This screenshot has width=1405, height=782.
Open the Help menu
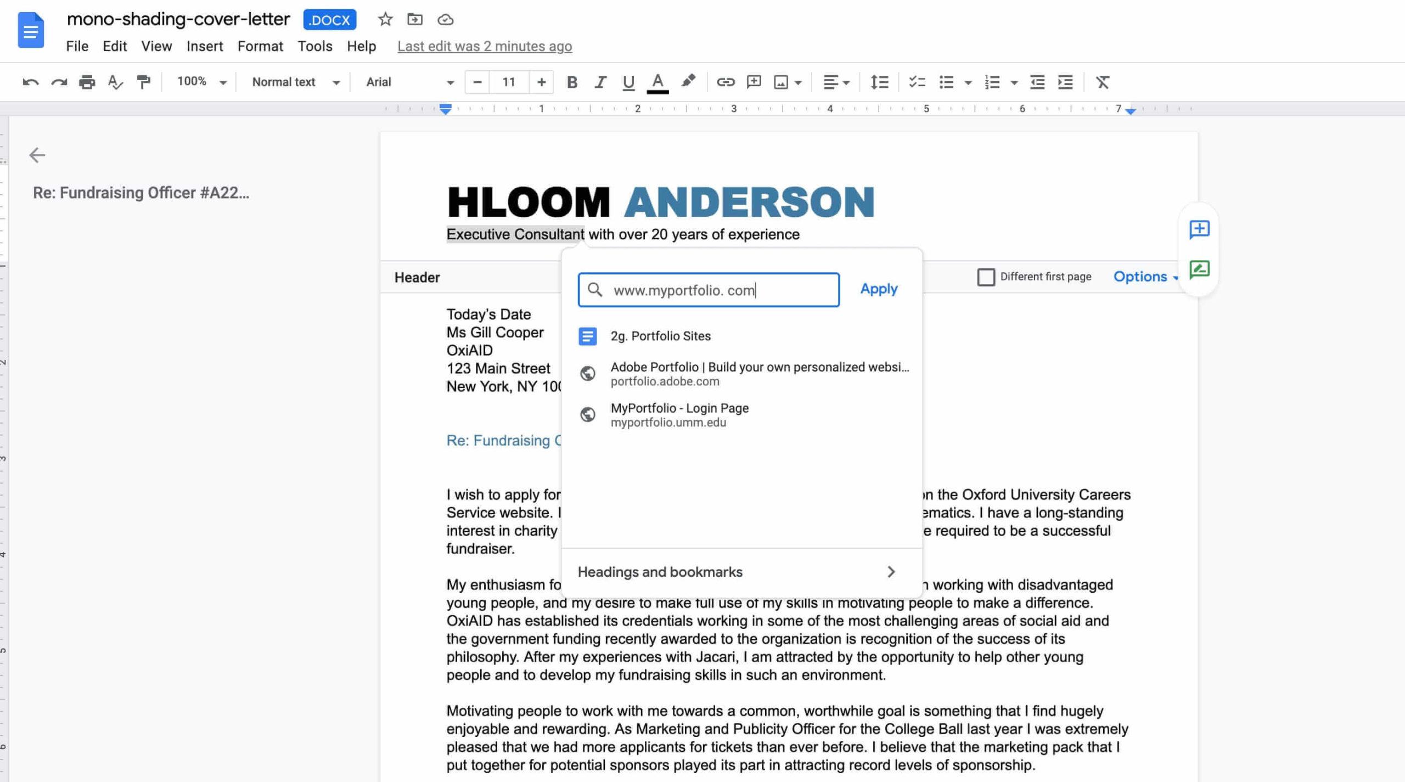(x=362, y=46)
